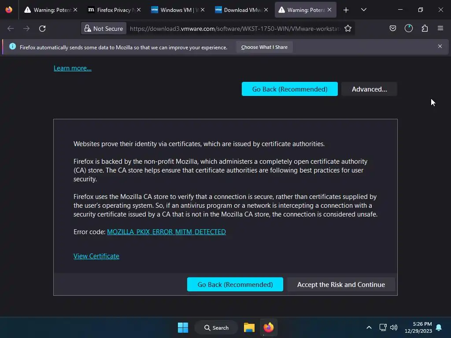Click the taskbar Search box
Viewport: 451px width, 338px height.
pyautogui.click(x=216, y=327)
